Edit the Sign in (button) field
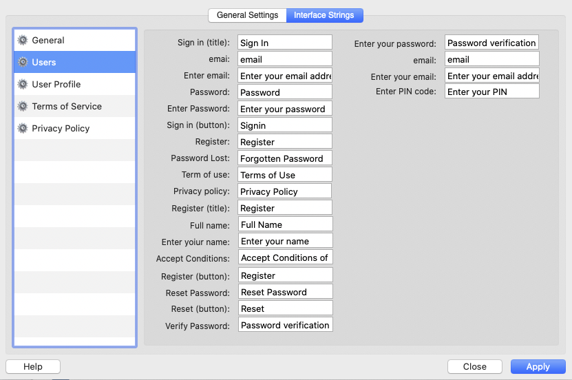 pyautogui.click(x=285, y=125)
